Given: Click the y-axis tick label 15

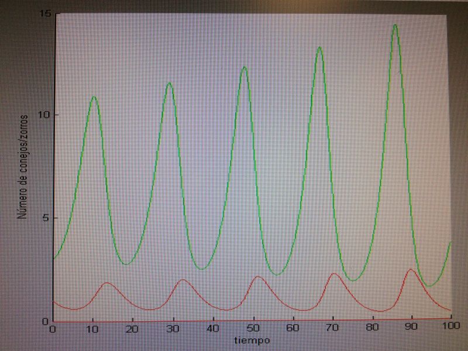Looking at the screenshot, I should pyautogui.click(x=43, y=13).
